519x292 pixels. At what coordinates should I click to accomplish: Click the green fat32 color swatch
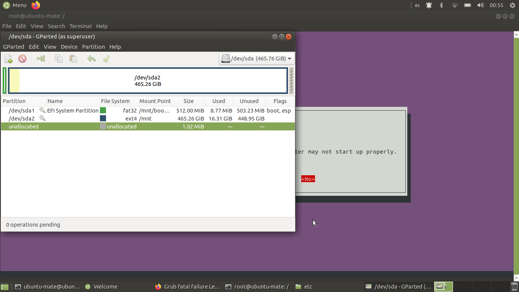click(x=103, y=111)
